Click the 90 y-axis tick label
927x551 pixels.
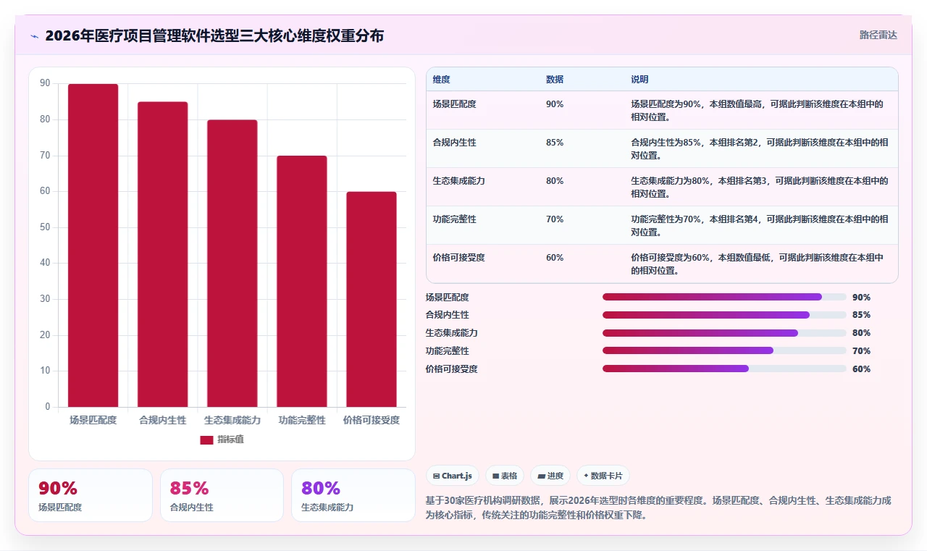pyautogui.click(x=45, y=83)
